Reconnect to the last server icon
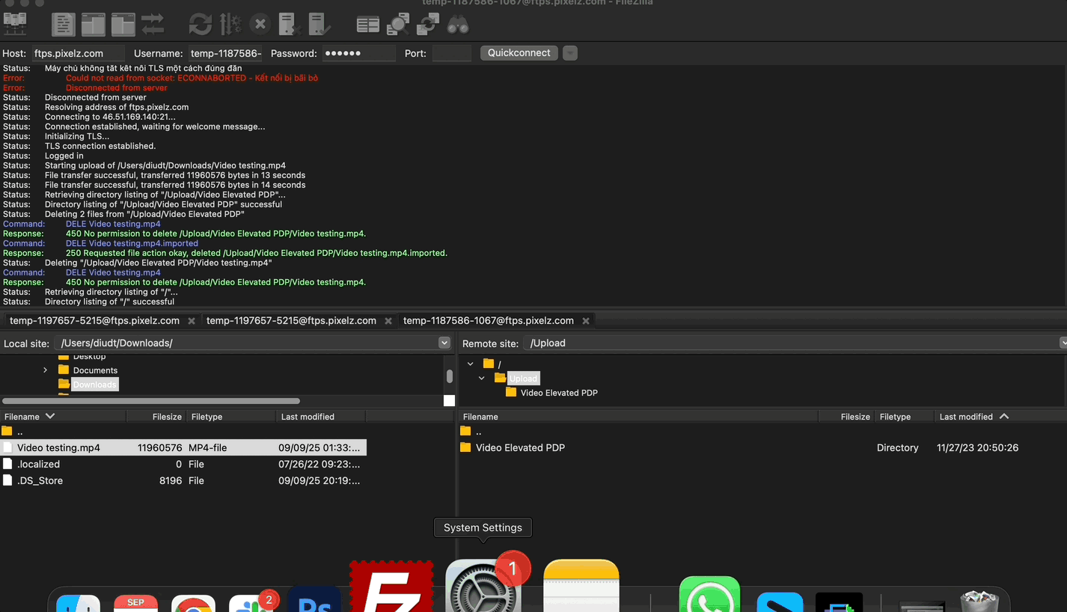The image size is (1067, 612). click(319, 25)
